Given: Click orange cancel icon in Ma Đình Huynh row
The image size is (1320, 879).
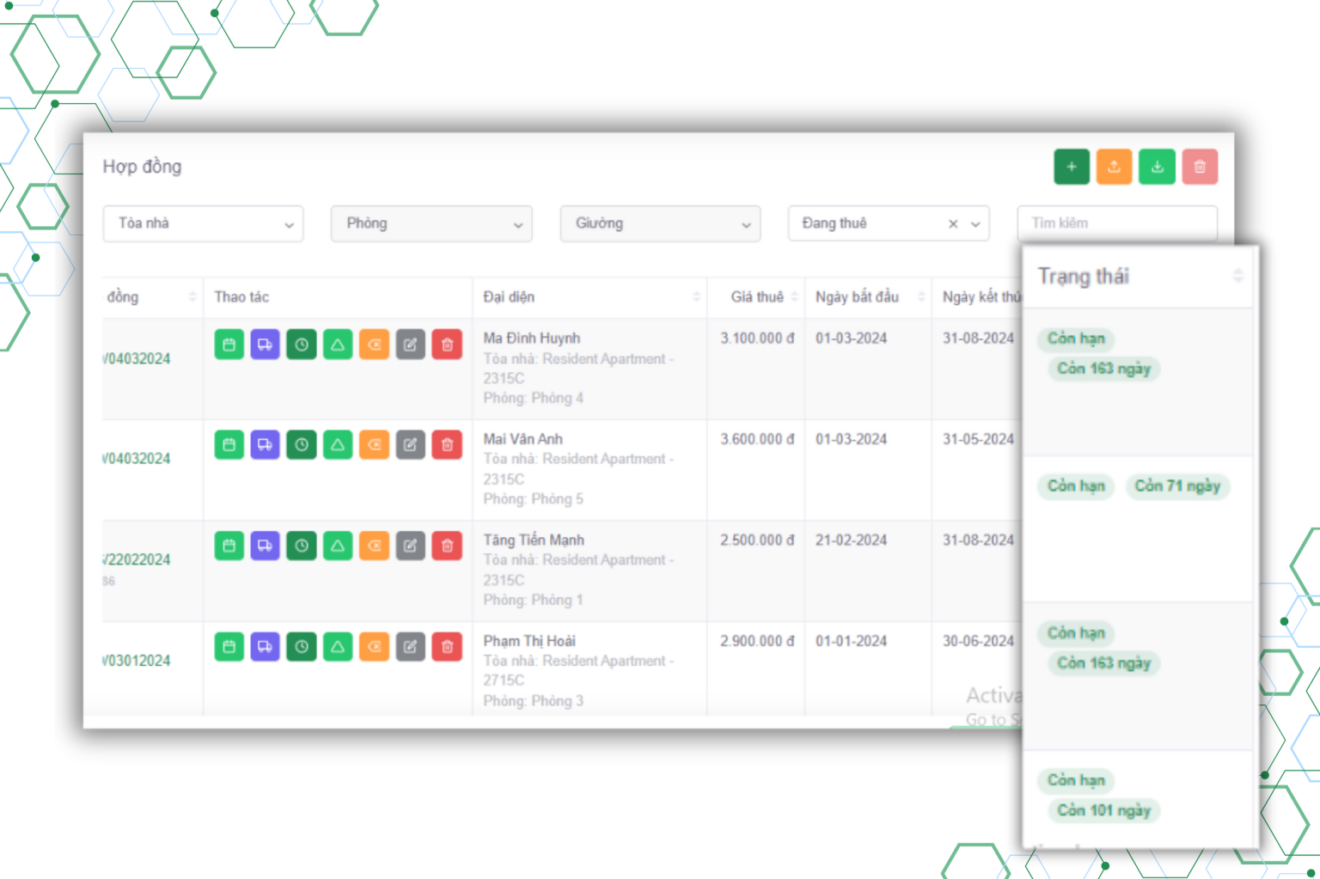Looking at the screenshot, I should [374, 345].
